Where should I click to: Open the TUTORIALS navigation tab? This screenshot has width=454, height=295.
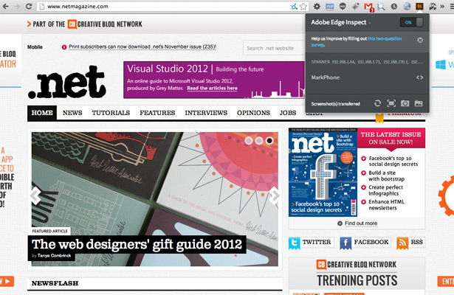(x=111, y=113)
